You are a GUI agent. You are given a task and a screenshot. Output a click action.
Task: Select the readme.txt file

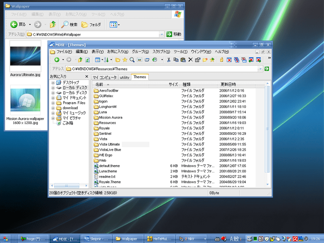tap(105, 177)
